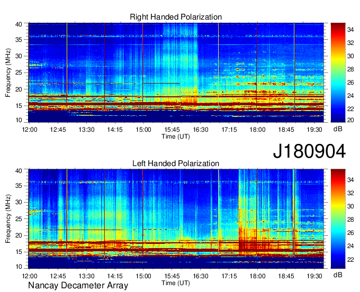Click the Right Handed spectrogram image
The image size is (360, 292).
click(x=176, y=72)
